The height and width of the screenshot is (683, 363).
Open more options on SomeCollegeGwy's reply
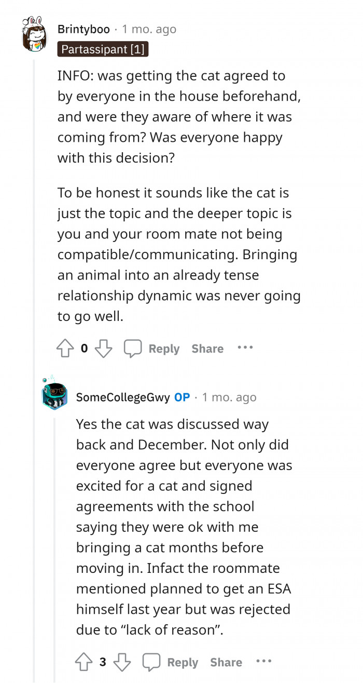click(263, 661)
